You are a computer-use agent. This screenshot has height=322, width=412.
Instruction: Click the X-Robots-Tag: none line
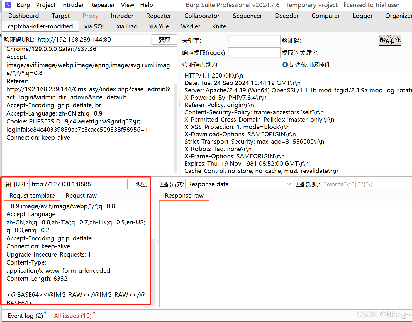coord(218,149)
